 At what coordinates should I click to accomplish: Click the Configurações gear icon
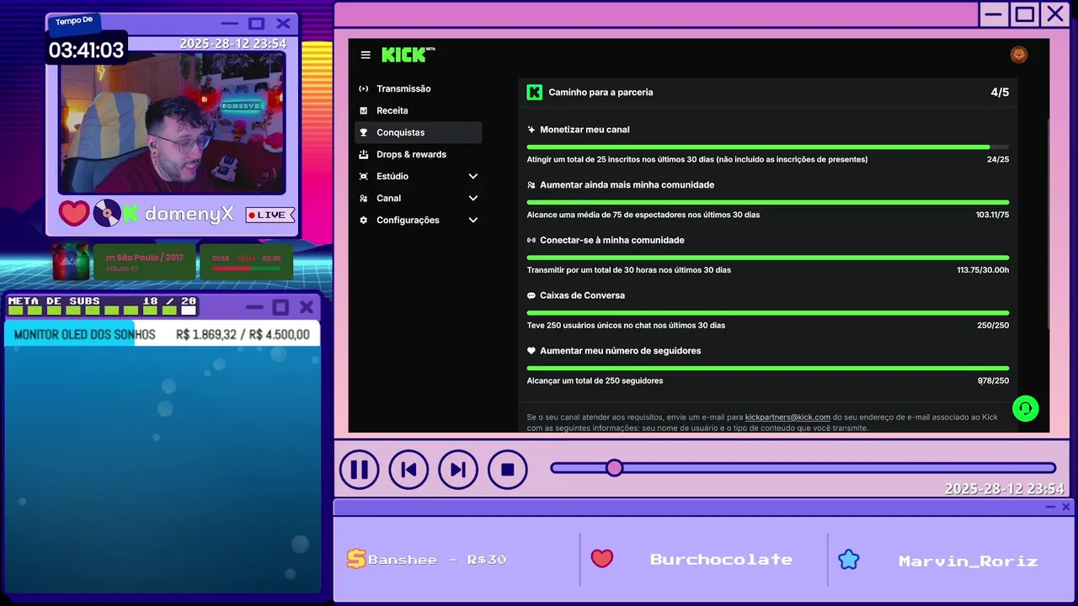(x=364, y=220)
